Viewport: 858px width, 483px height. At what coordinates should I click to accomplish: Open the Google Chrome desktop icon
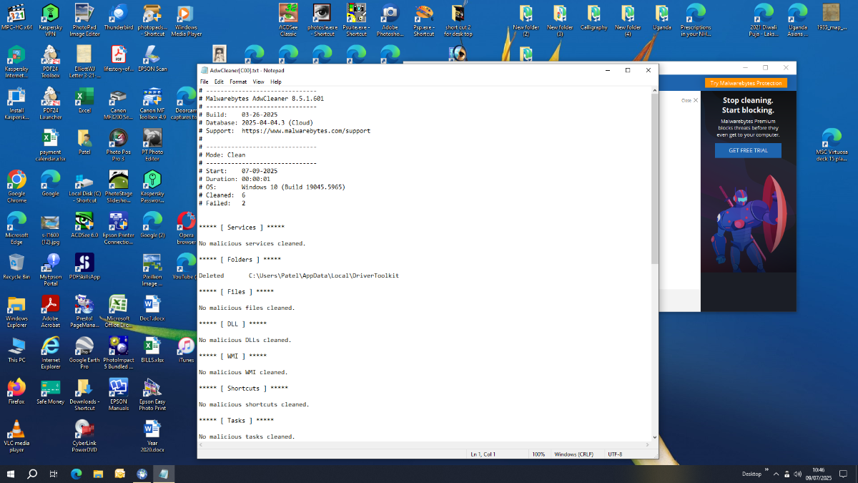[x=16, y=180]
